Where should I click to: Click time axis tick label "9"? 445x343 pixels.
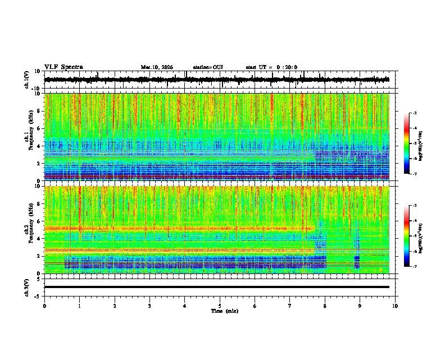click(x=360, y=306)
